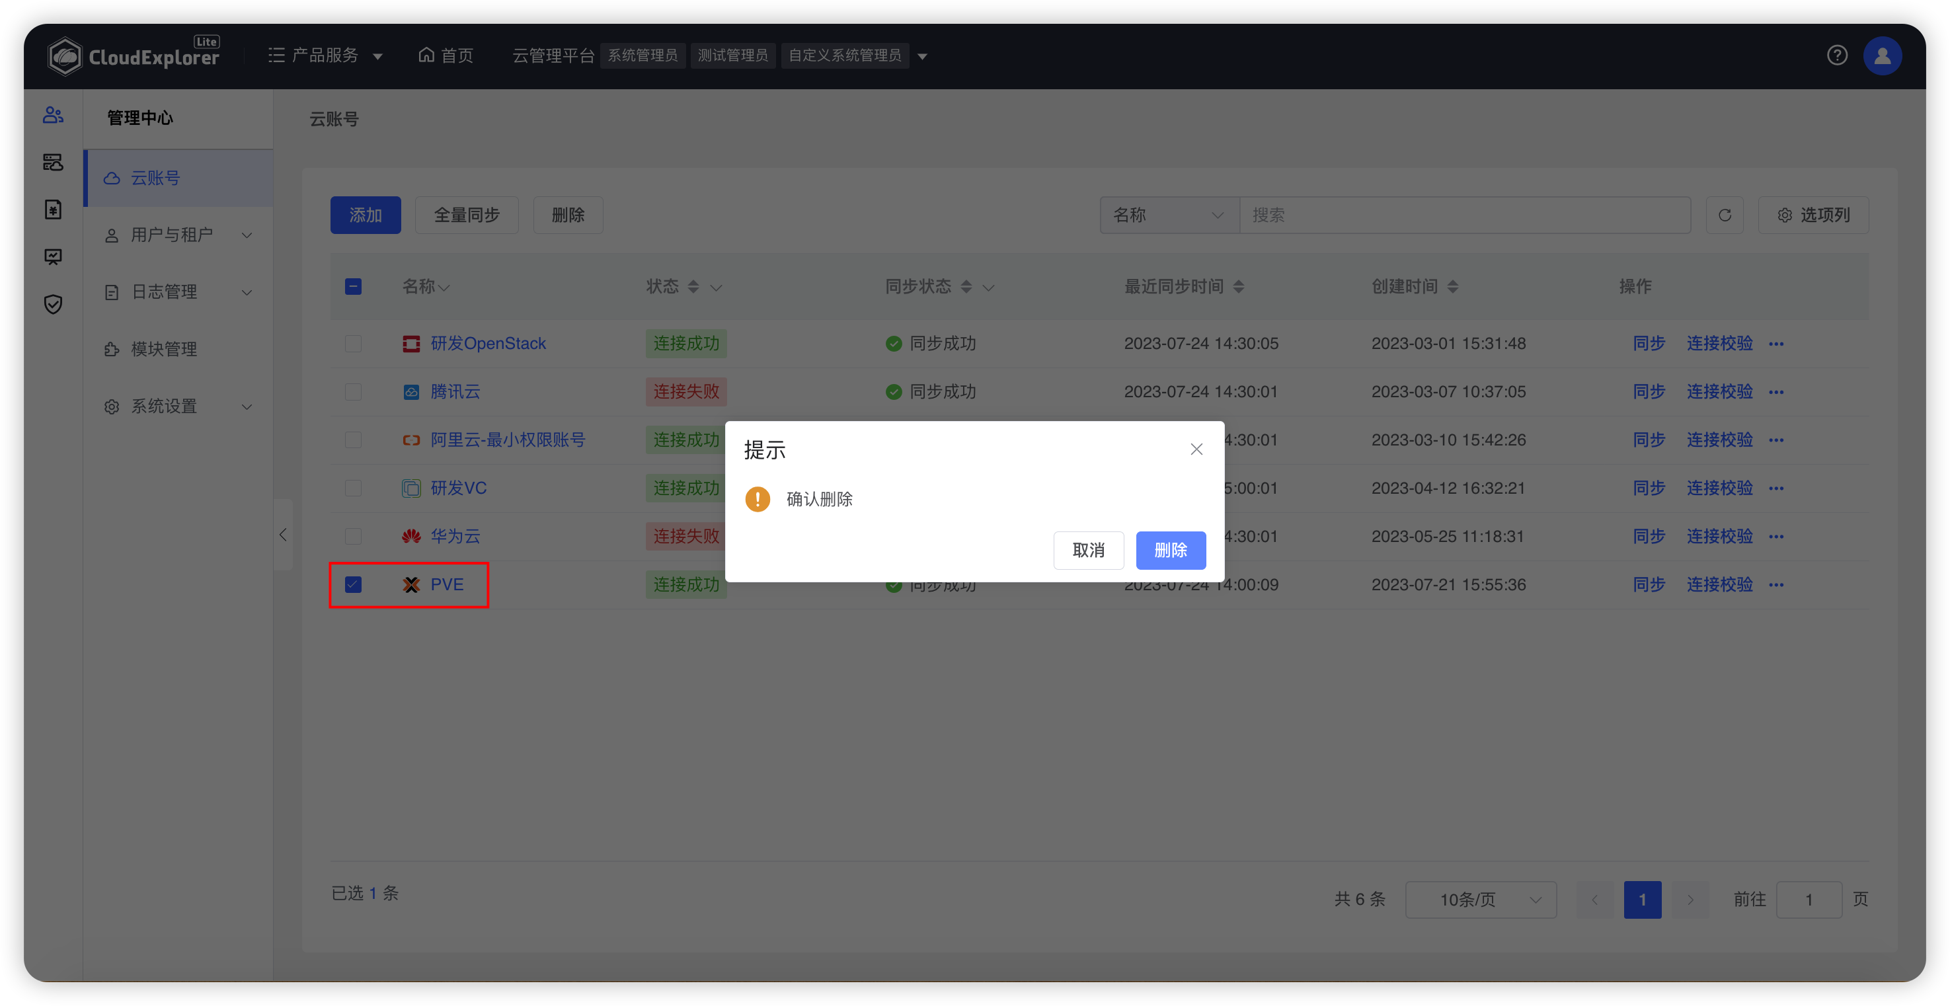Viewport: 1950px width, 1006px height.
Task: Open the user avatar menu
Action: click(1882, 56)
